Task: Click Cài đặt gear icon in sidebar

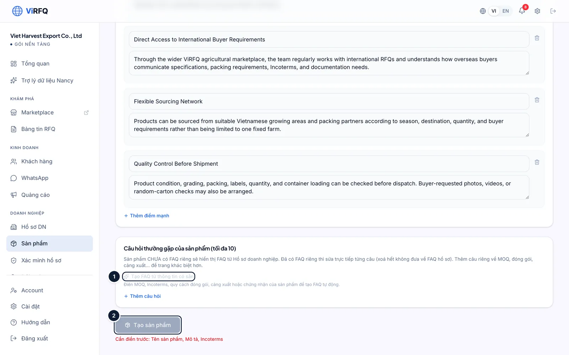Action: (14, 306)
